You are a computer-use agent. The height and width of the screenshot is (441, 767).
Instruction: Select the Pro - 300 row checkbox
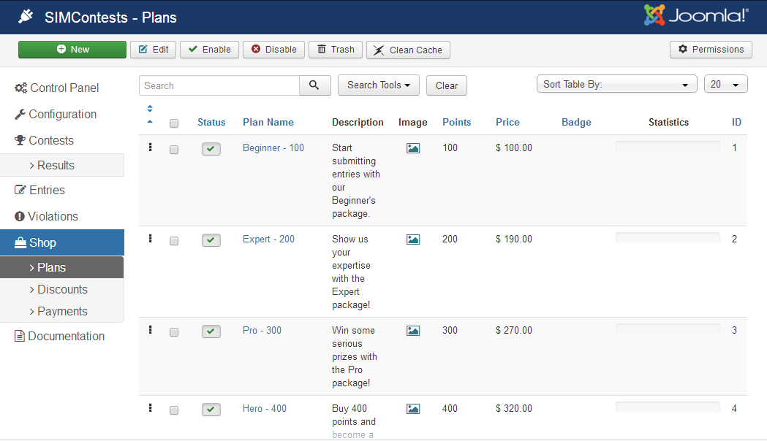coord(173,332)
